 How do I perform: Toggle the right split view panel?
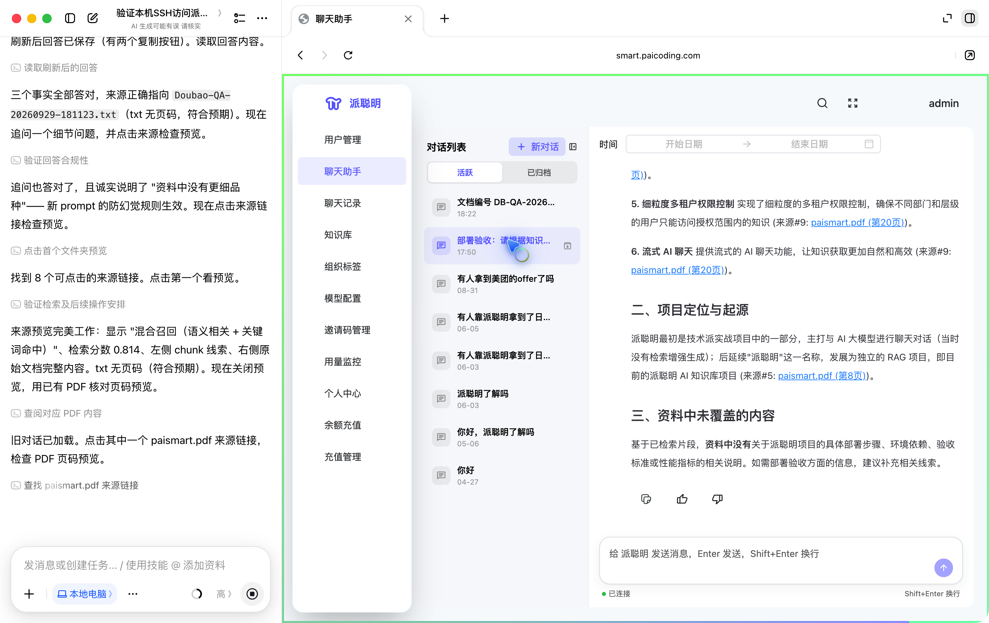pyautogui.click(x=970, y=18)
